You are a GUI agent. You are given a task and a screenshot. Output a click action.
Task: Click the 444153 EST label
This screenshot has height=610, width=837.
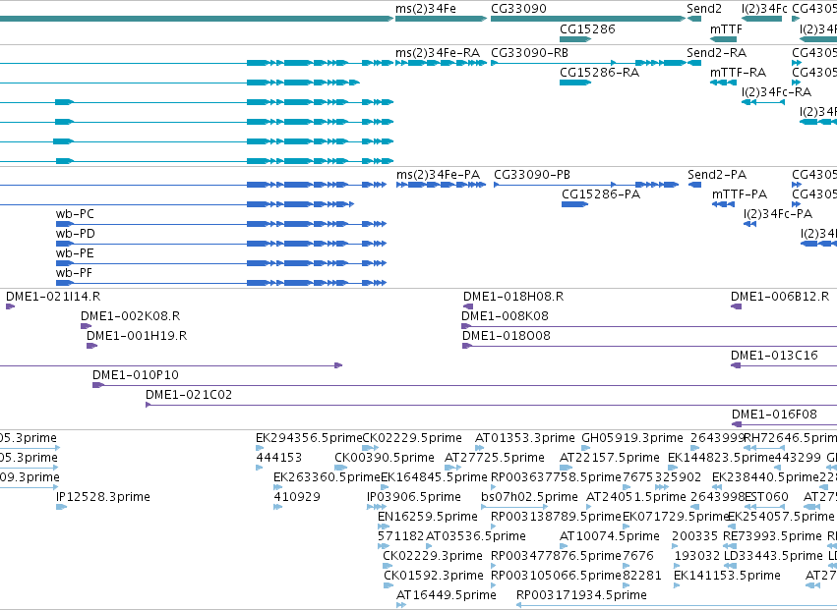point(279,458)
